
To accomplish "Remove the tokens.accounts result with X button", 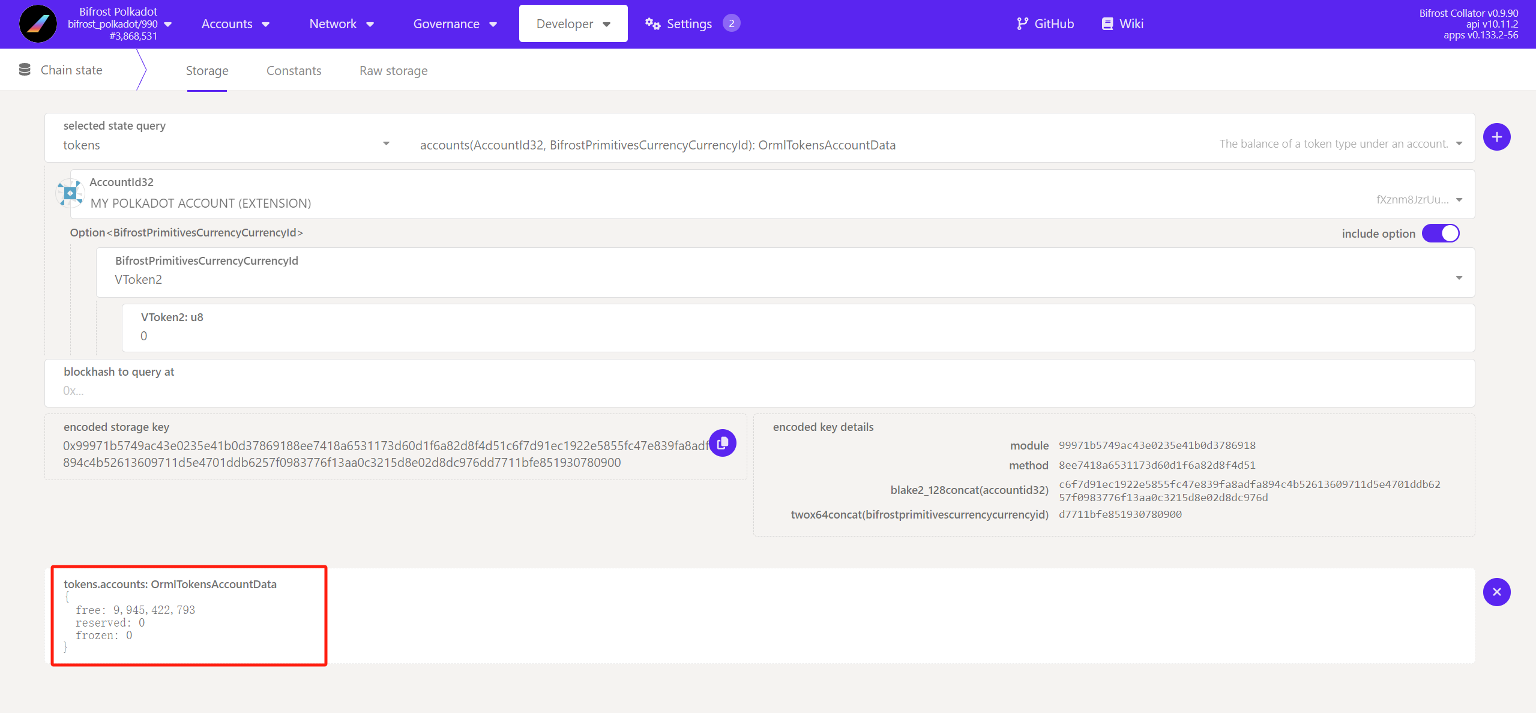I will coord(1496,592).
